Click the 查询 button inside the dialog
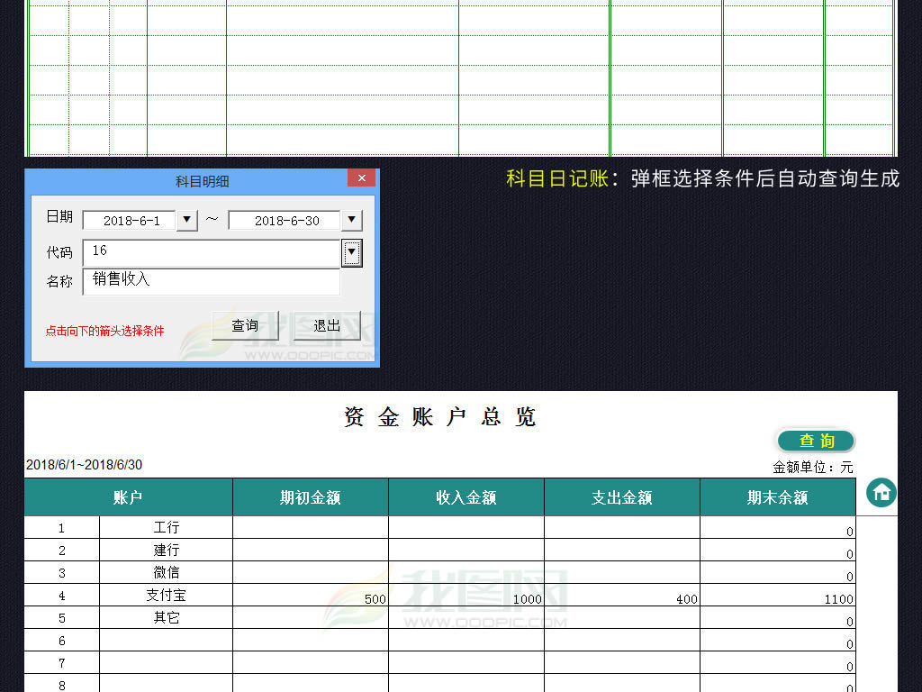Image resolution: width=922 pixels, height=692 pixels. [244, 326]
